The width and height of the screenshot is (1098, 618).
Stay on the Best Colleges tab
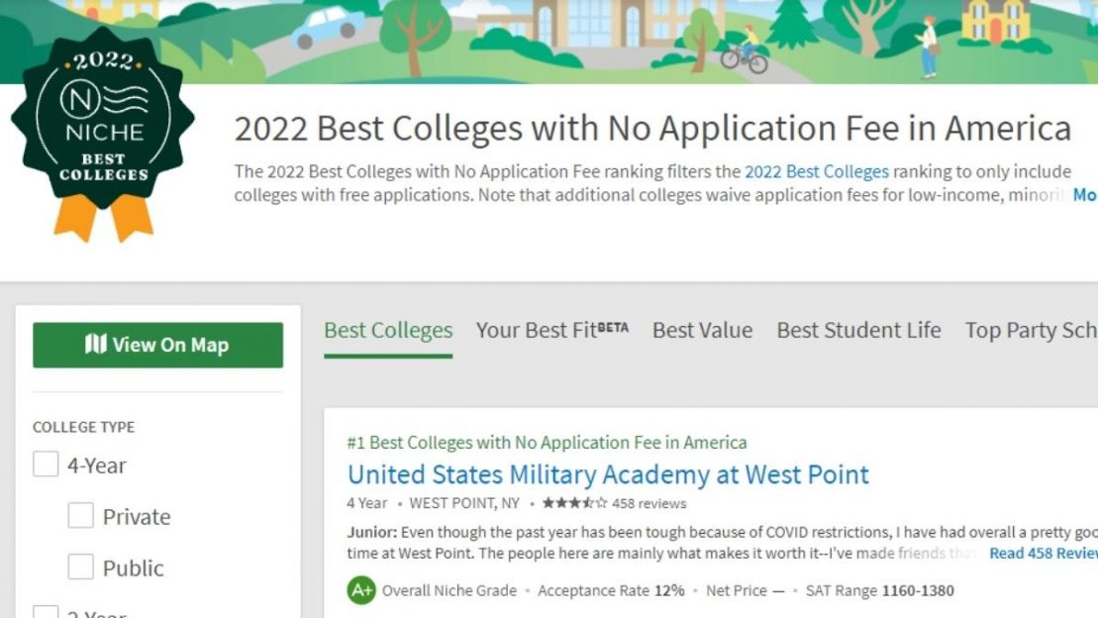point(387,330)
